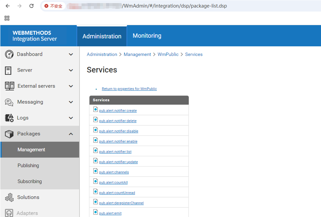Click service icon beside pub.alert:countUnread

96,191
